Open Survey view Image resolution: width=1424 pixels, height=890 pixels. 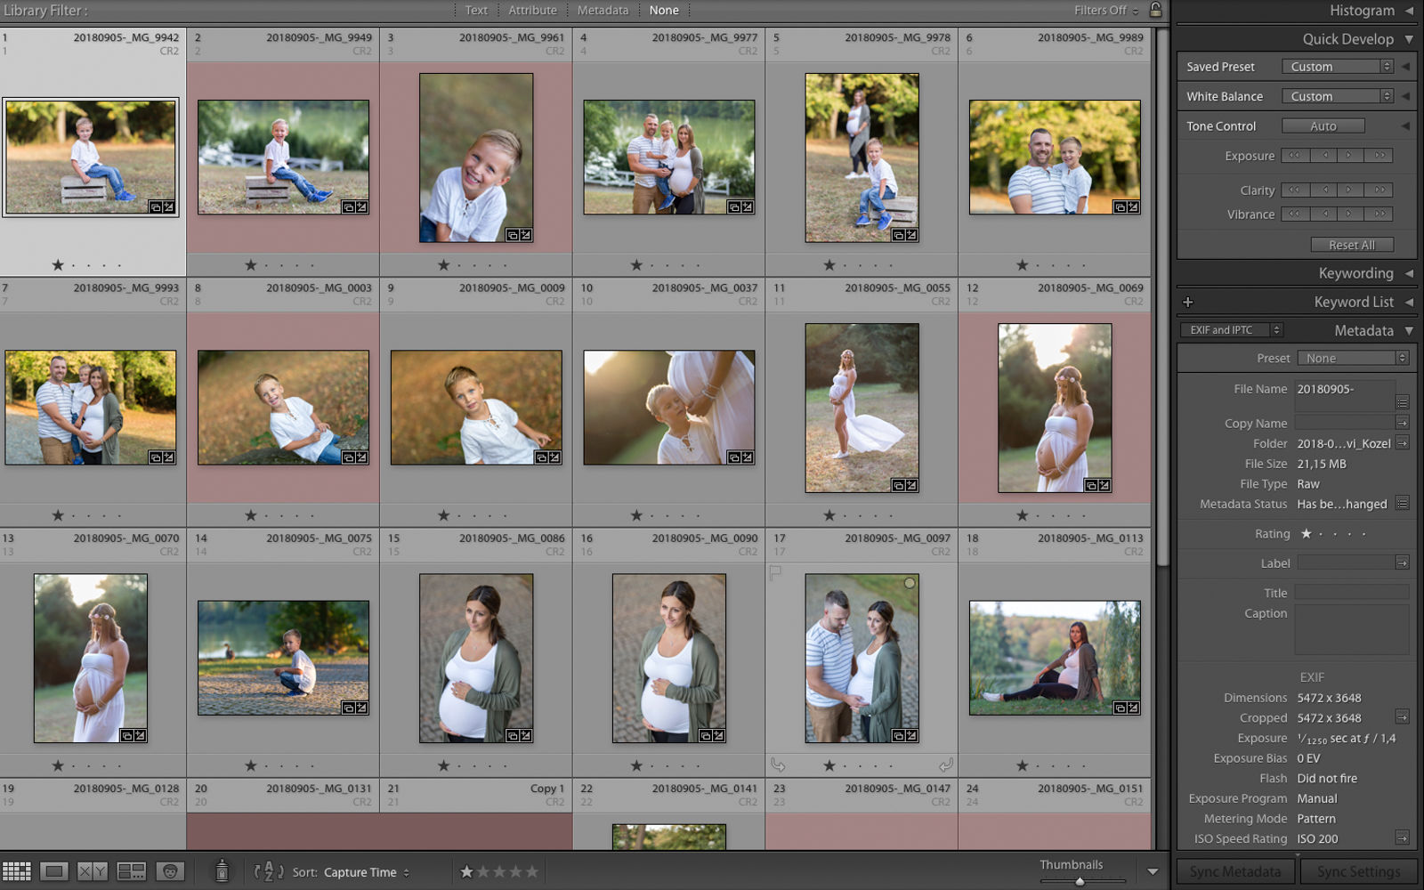(132, 871)
